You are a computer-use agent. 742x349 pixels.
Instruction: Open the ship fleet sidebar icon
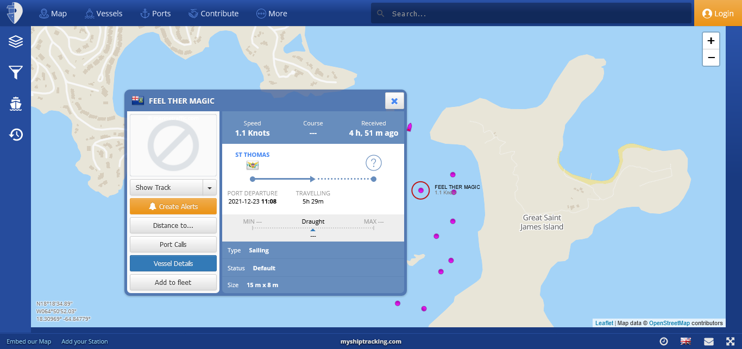[16, 103]
